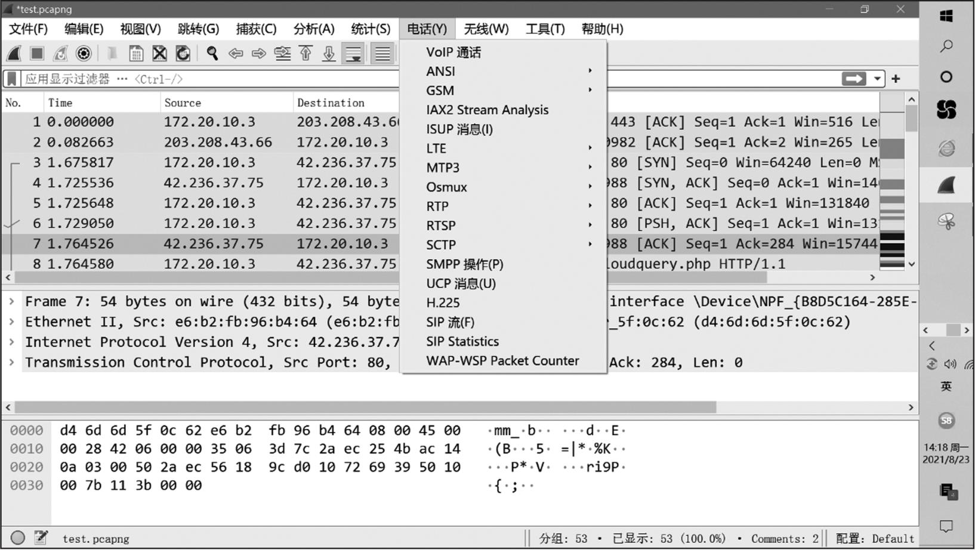Toggle auto-scroll during live capture
Screen dimensions: 975x550
[x=353, y=54]
